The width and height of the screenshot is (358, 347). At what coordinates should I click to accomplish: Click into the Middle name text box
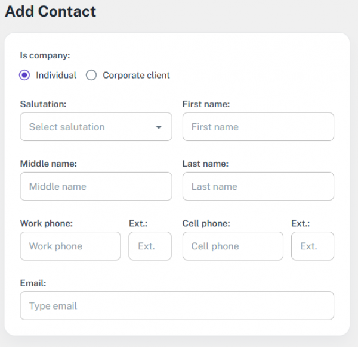pos(95,186)
